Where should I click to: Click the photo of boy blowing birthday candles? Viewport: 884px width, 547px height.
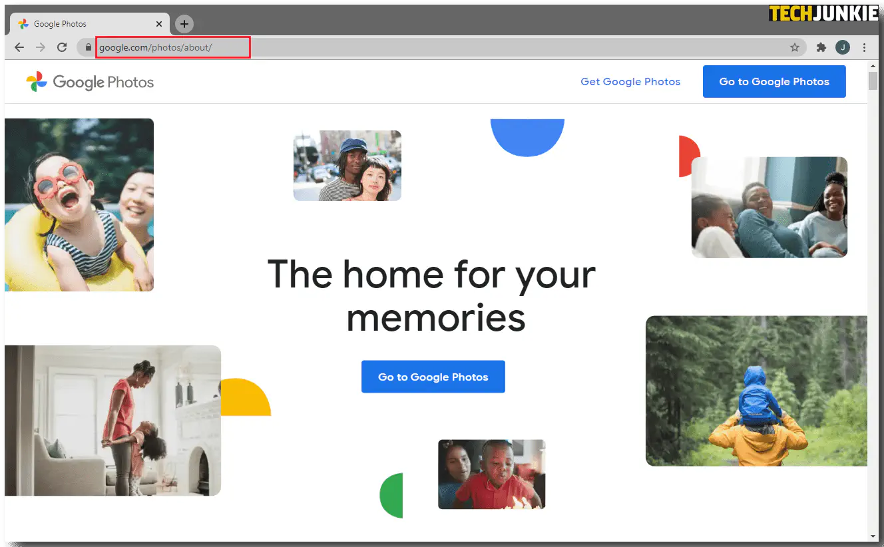tap(491, 474)
